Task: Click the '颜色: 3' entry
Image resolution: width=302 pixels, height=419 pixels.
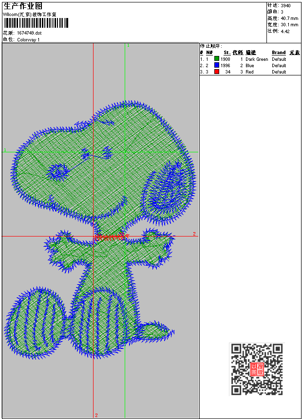Action: 275,12
